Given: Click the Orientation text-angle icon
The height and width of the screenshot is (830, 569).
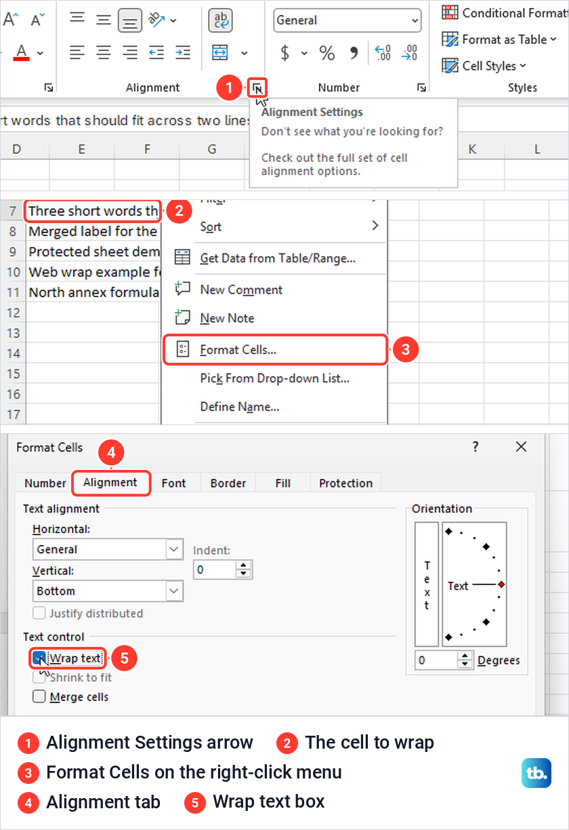Looking at the screenshot, I should coord(156,20).
